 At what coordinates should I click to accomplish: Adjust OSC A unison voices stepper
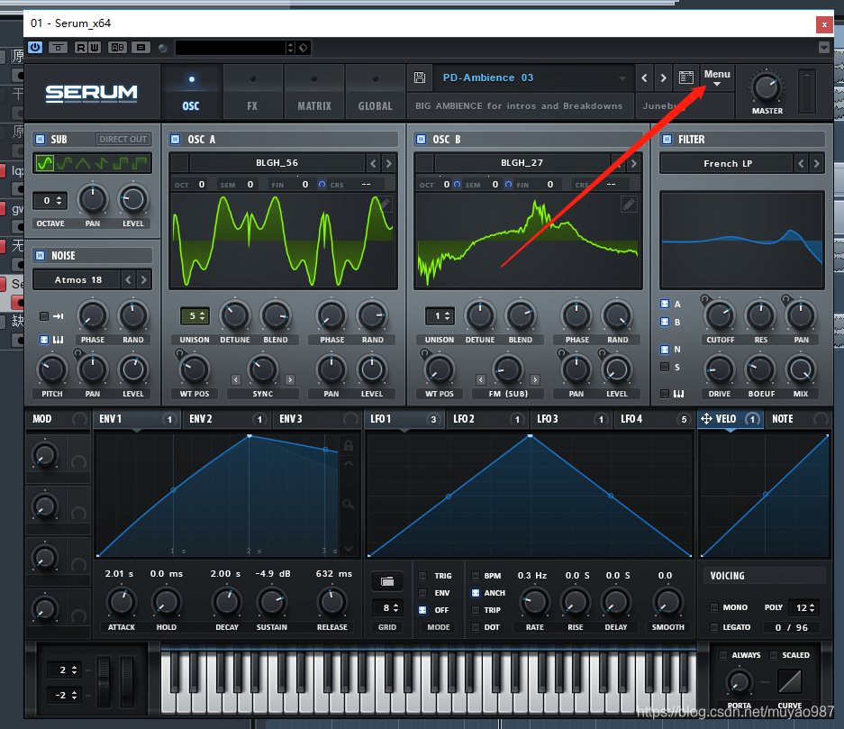[195, 316]
